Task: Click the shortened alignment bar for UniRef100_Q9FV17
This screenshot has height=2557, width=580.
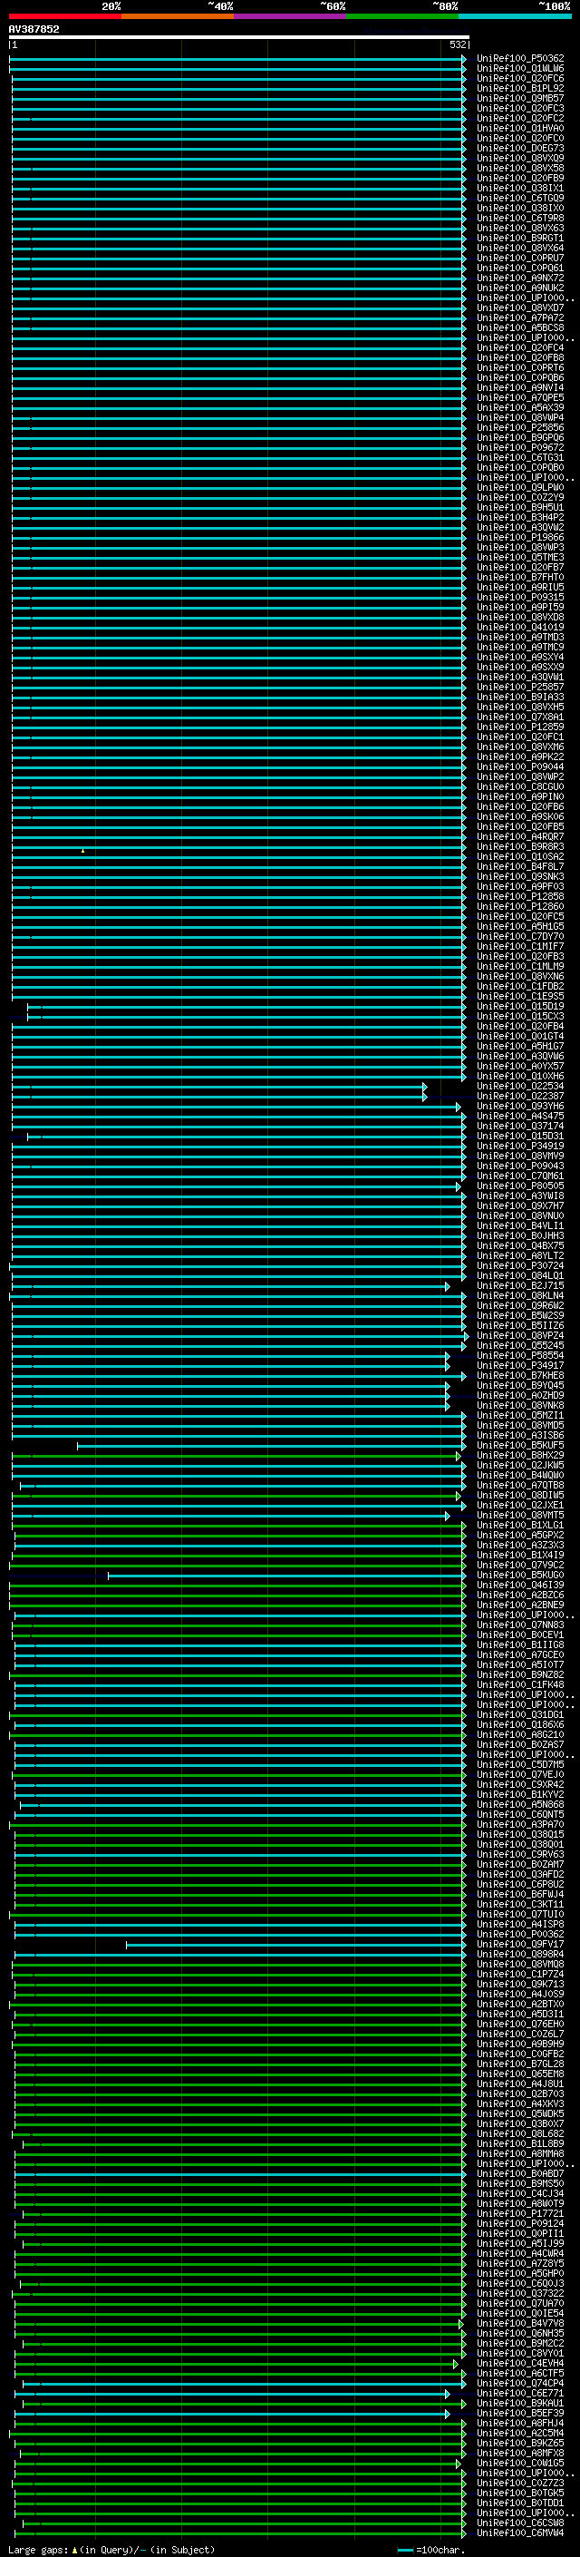Action: click(x=295, y=1945)
